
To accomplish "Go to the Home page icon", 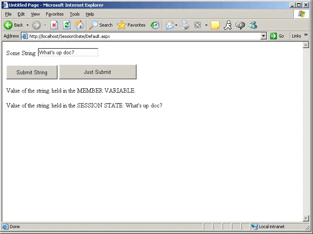I will pyautogui.click(x=79, y=25).
